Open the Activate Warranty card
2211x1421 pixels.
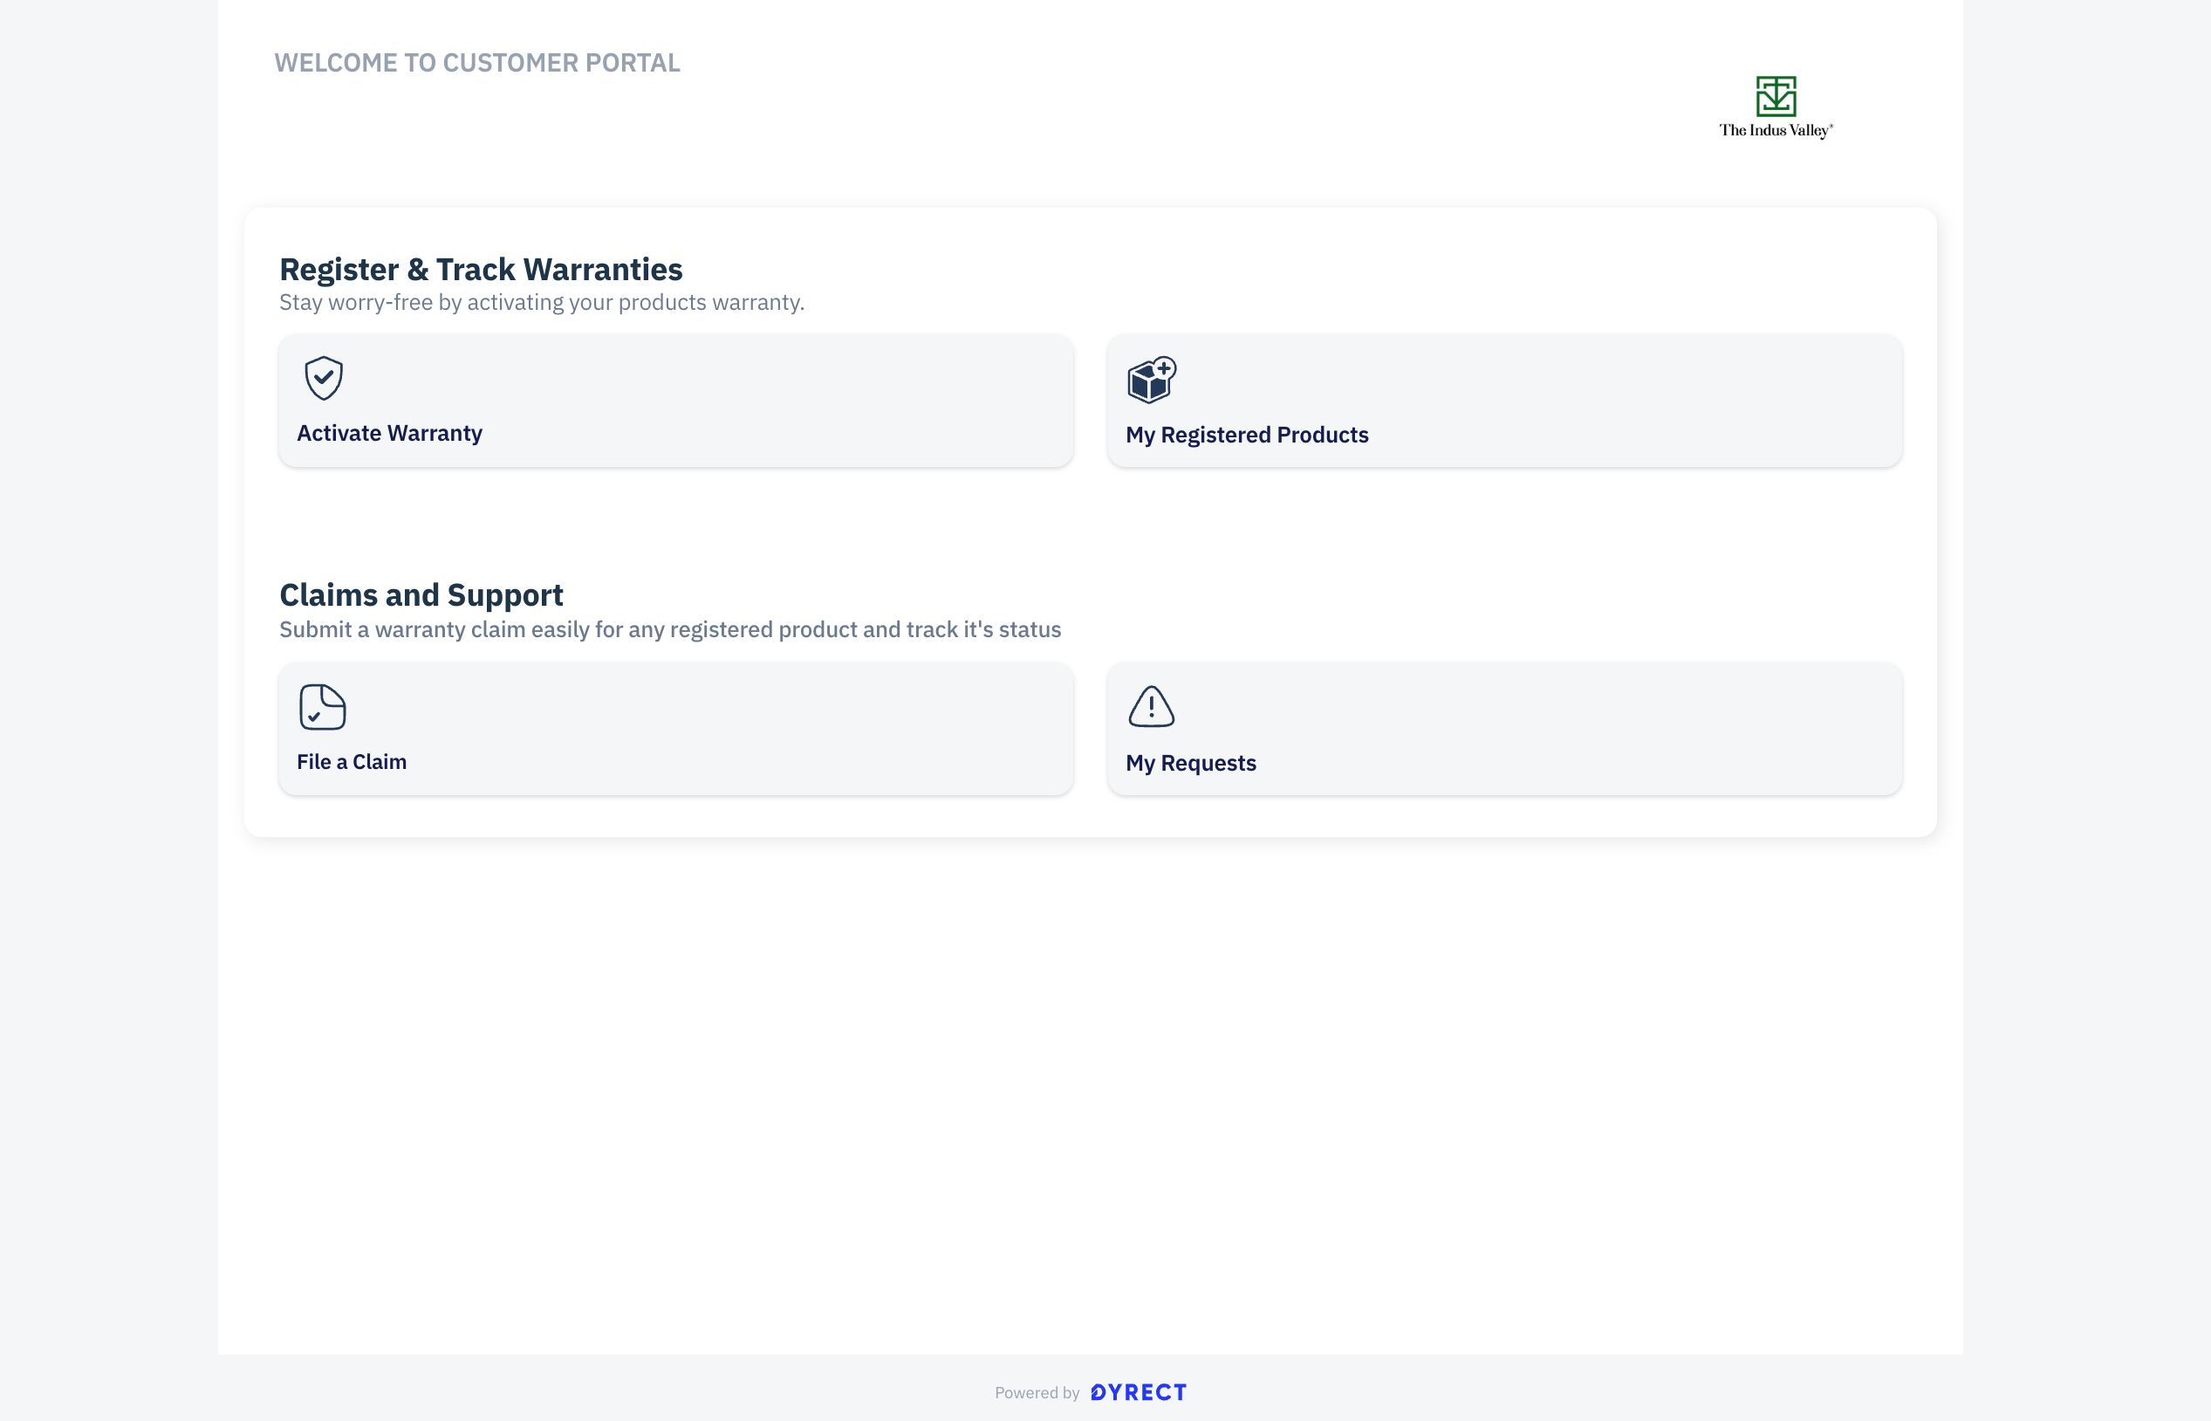[676, 401]
